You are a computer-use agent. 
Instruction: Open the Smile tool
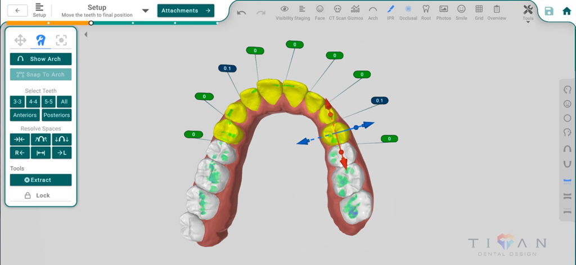pyautogui.click(x=461, y=12)
